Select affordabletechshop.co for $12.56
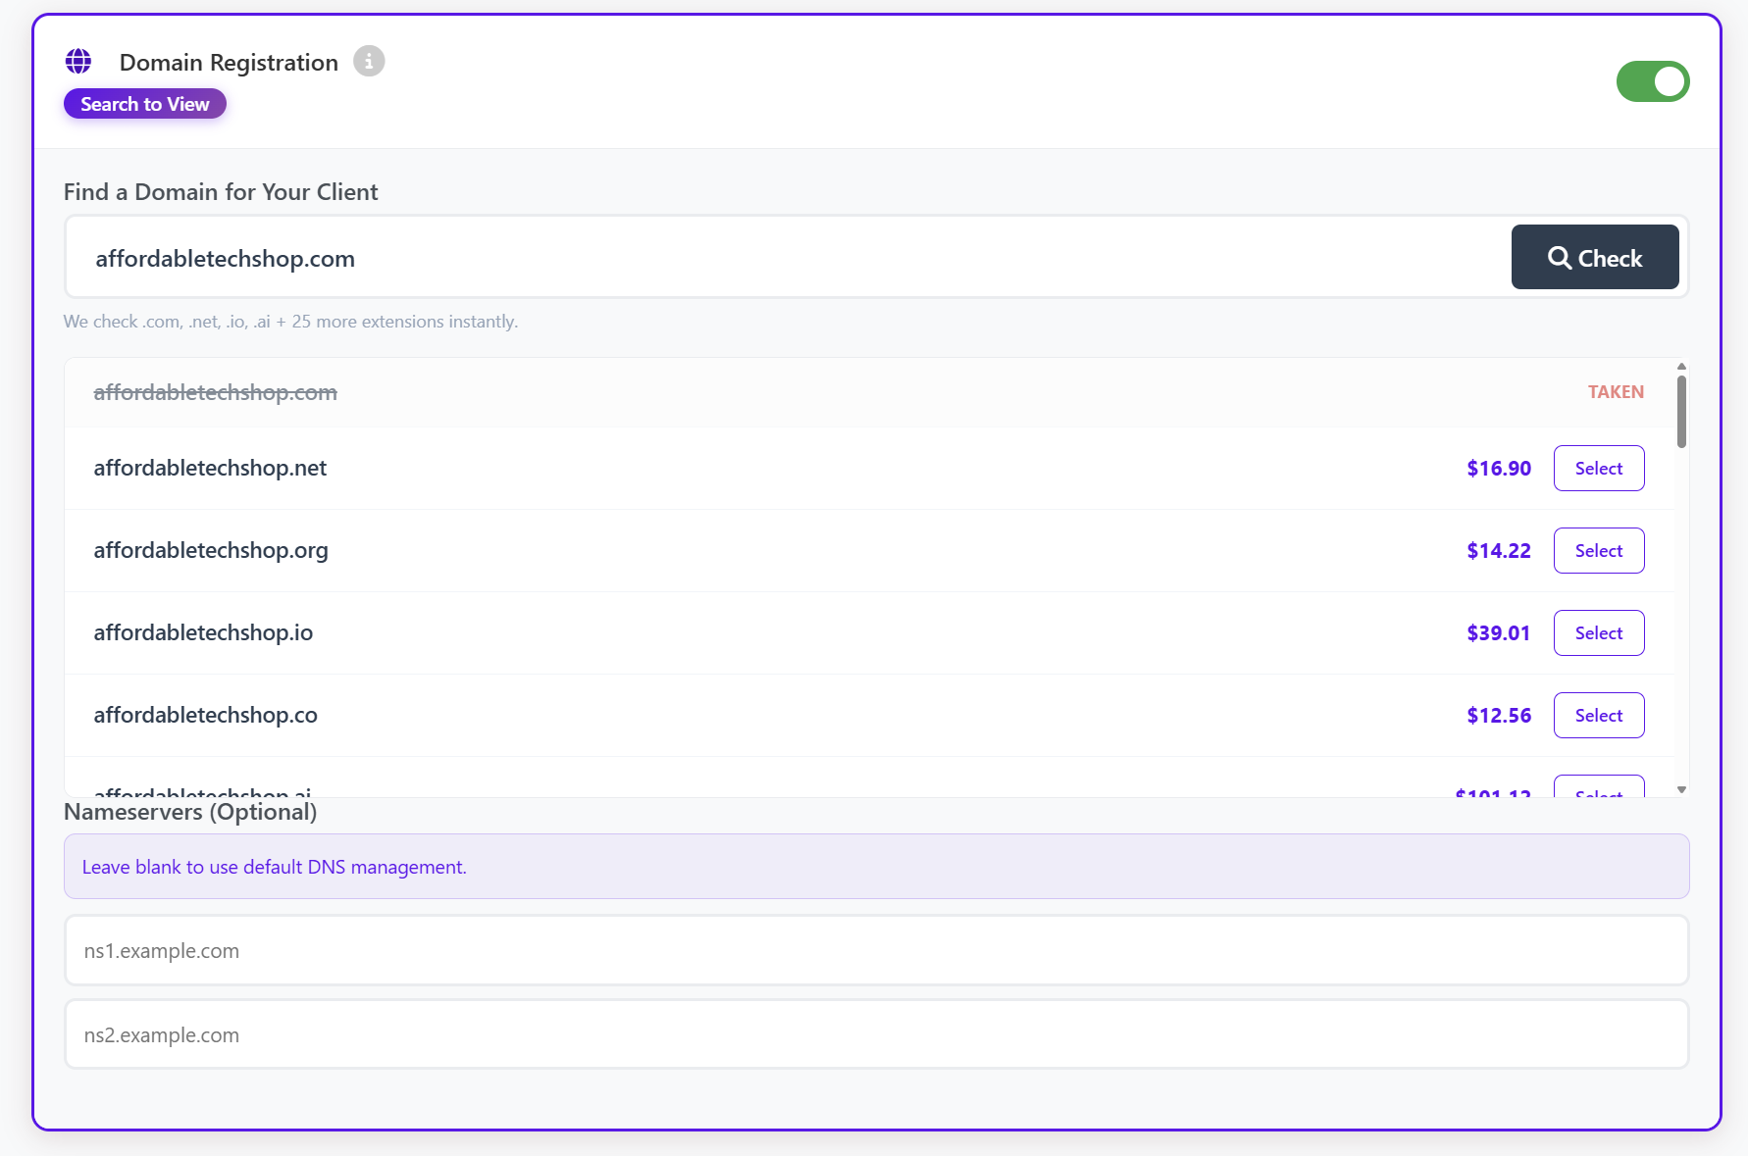 point(1598,715)
